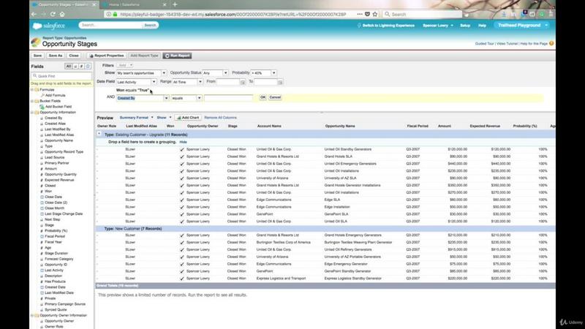Toggle Won checkmark for Edge Emergency Generator
Screen dimensions: 585x329
(182, 264)
